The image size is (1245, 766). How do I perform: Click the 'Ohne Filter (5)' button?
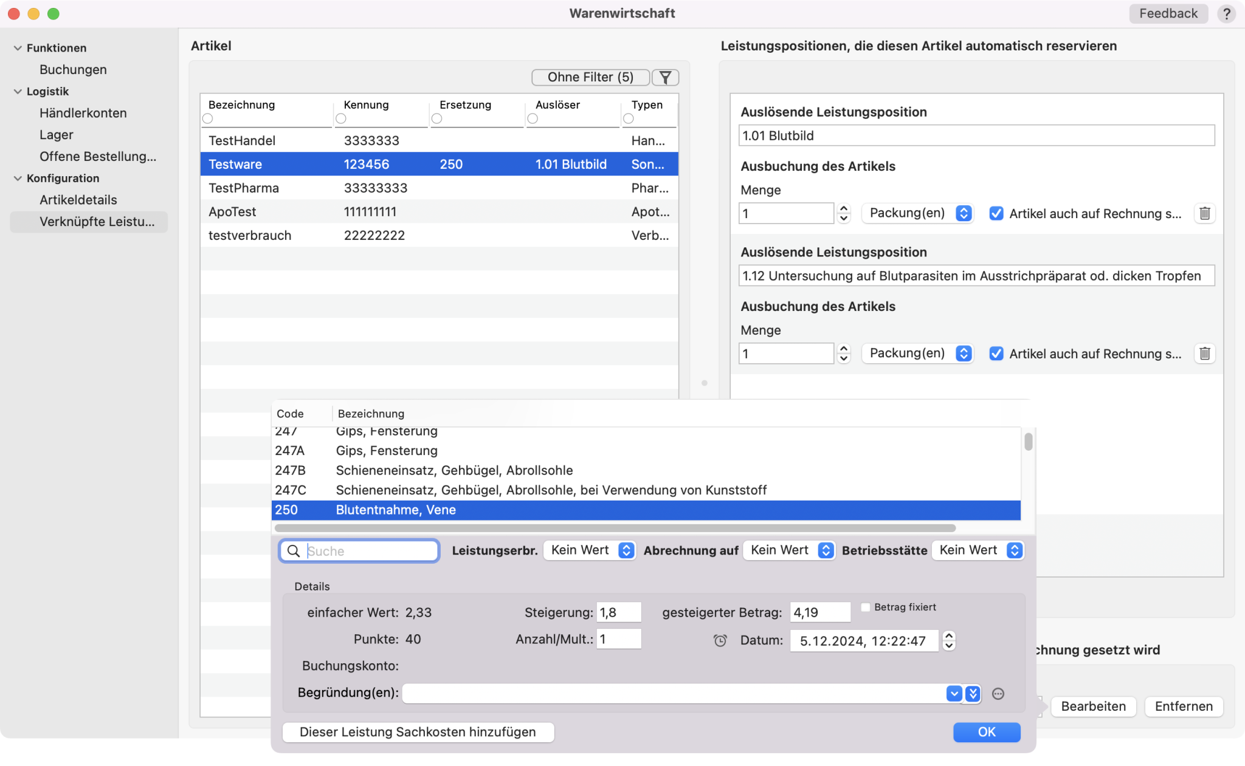tap(590, 77)
